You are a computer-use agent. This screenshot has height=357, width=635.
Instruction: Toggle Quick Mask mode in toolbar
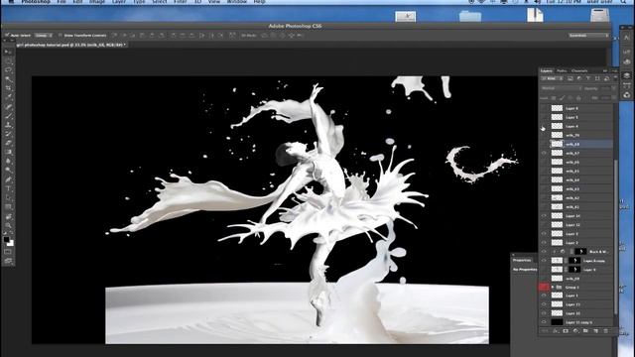(8, 252)
